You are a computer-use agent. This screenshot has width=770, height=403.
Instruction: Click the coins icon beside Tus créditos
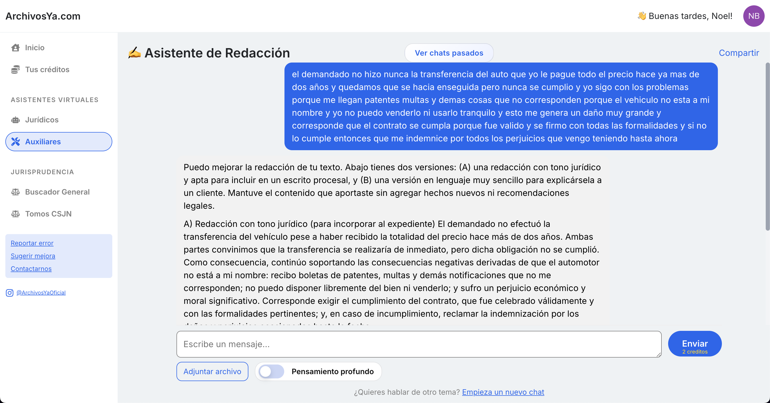(16, 69)
